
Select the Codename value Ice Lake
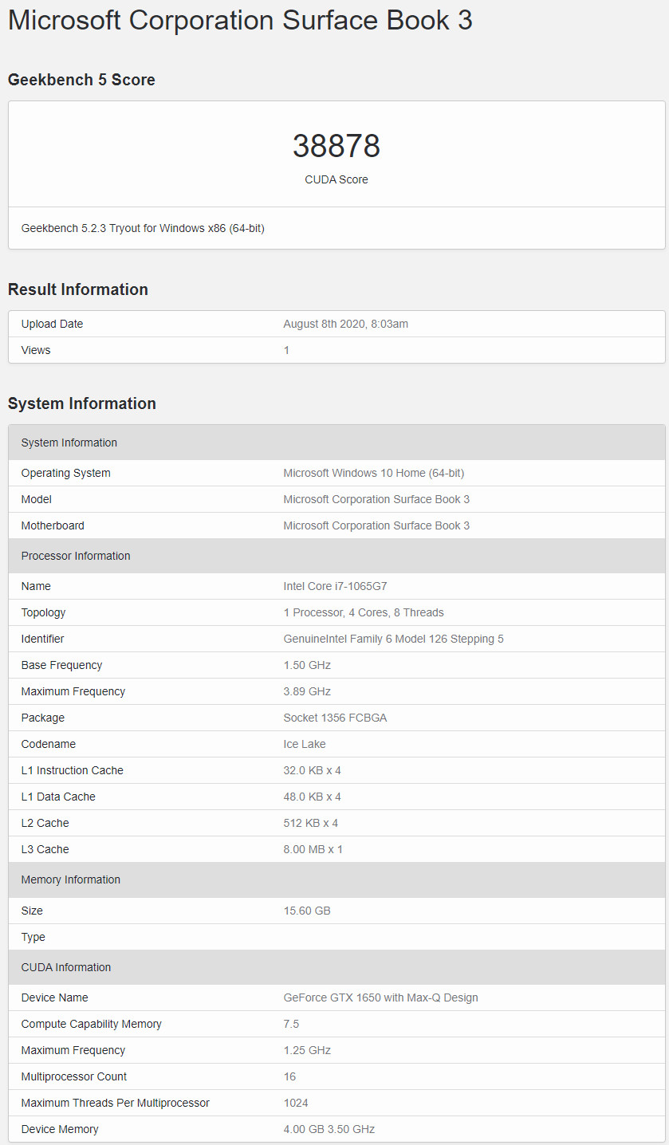coord(305,744)
